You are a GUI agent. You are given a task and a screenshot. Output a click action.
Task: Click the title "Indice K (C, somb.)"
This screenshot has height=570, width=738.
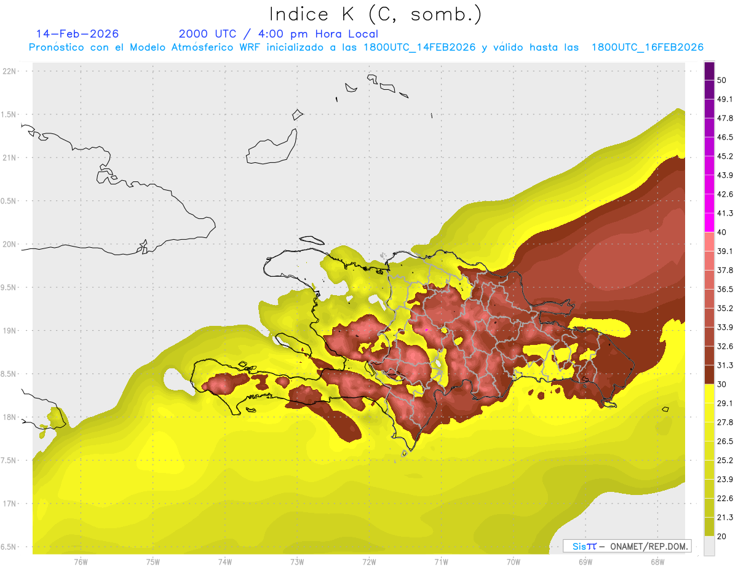(376, 14)
